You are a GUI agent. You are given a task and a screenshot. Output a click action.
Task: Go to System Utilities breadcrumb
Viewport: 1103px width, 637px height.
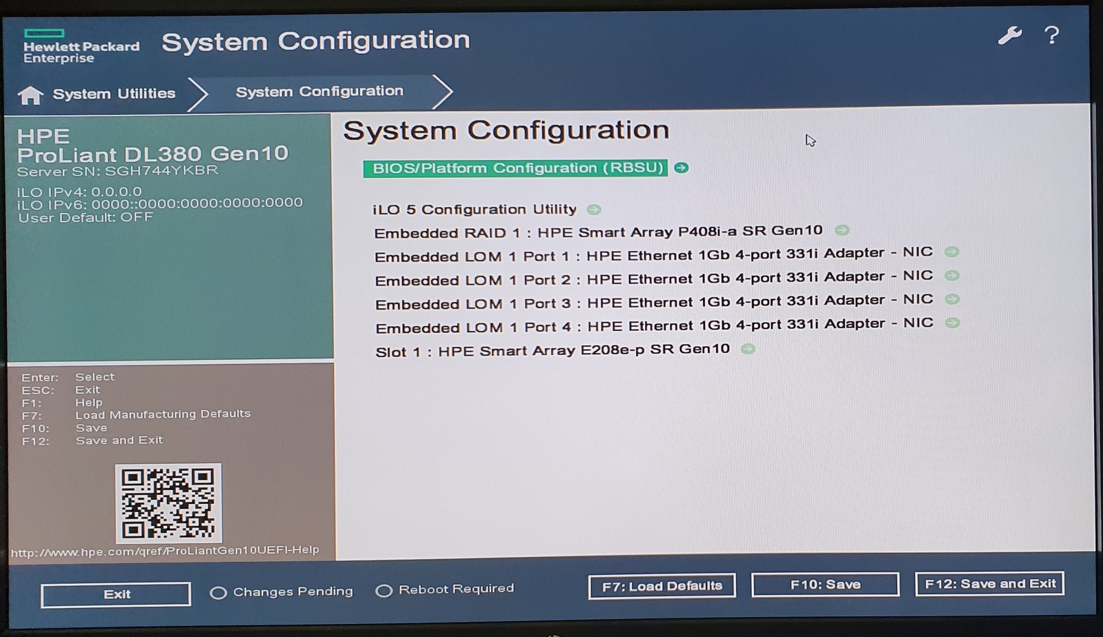(x=115, y=94)
